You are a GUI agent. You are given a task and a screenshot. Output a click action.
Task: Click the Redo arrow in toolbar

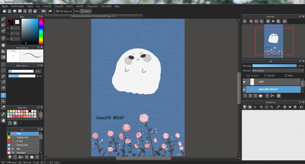click(50, 11)
